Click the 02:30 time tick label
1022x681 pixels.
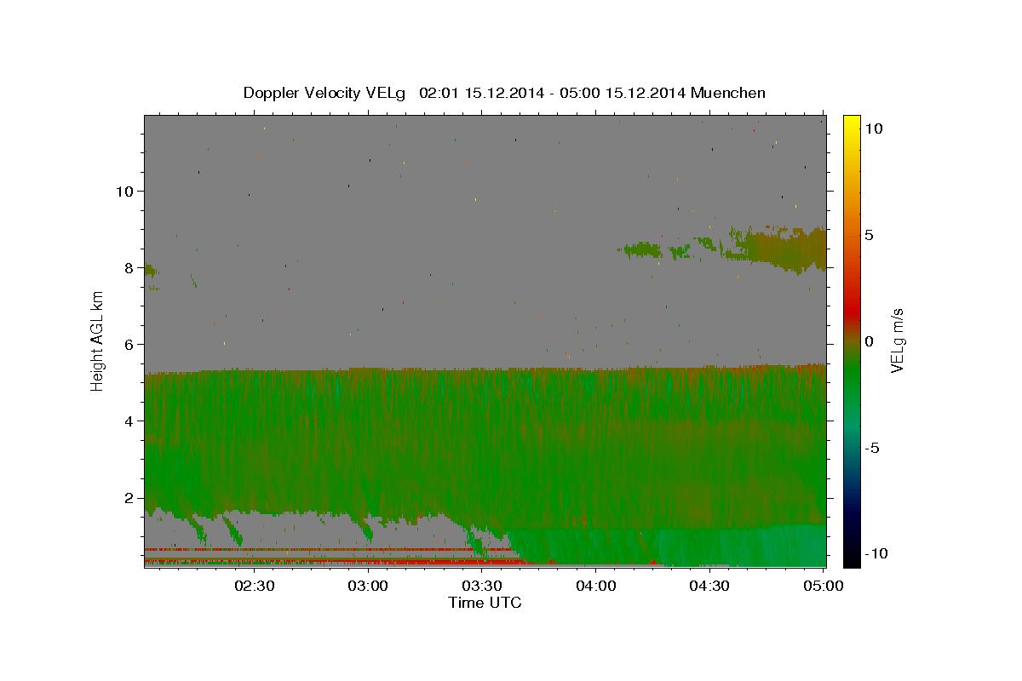(255, 586)
